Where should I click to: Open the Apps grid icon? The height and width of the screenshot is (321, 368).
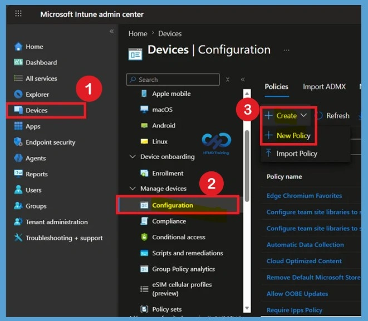pos(18,126)
